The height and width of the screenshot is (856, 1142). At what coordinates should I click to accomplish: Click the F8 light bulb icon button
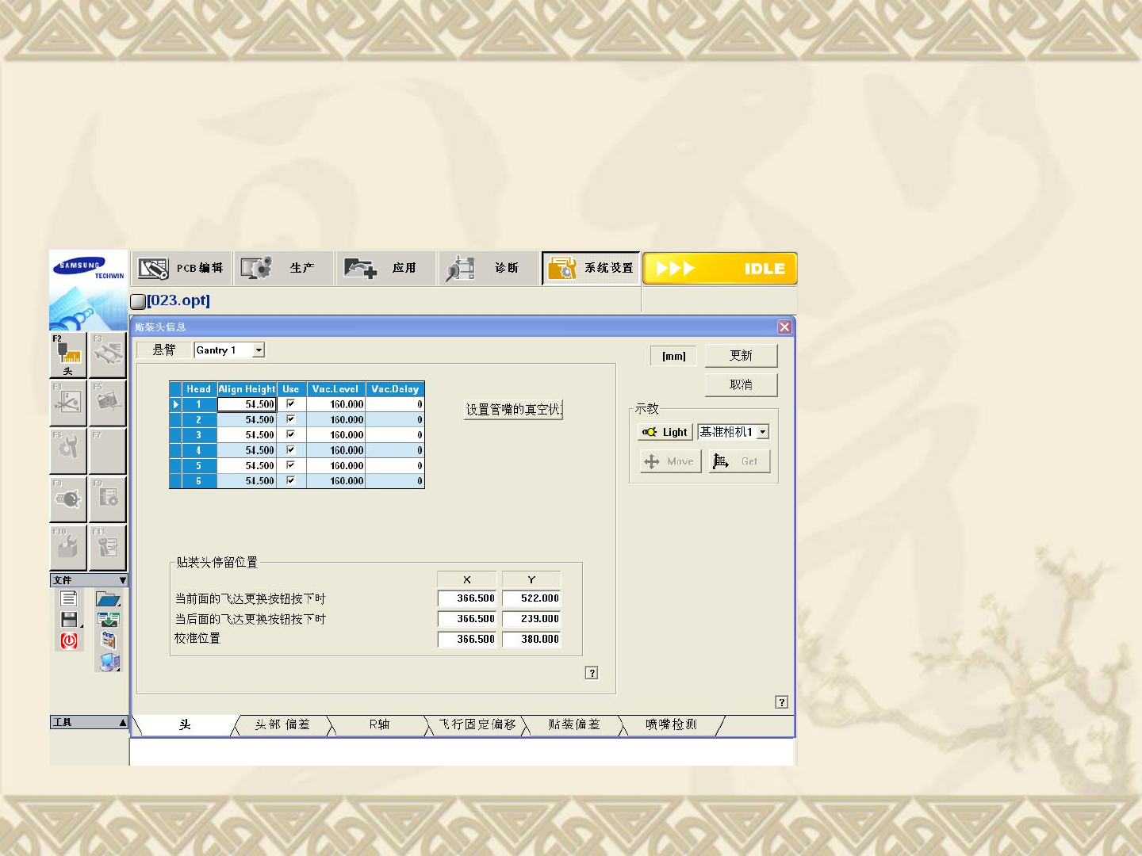(x=68, y=499)
